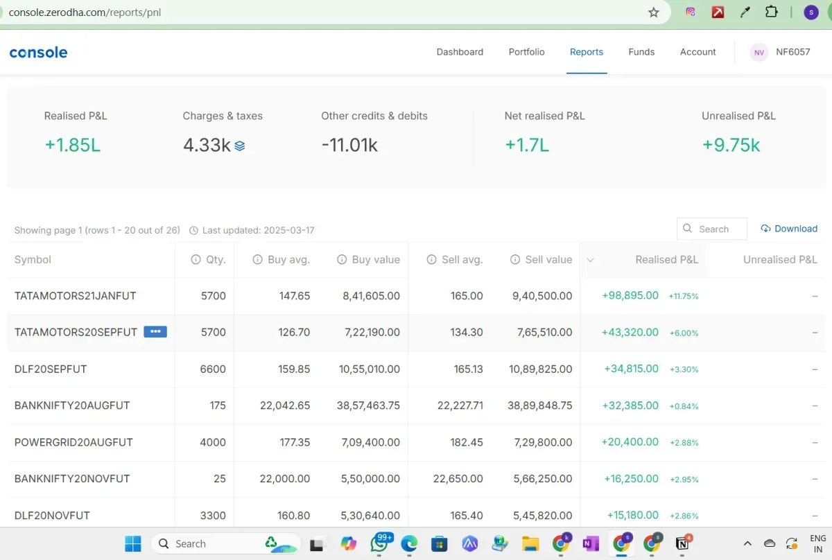Launch Copilot from the taskbar
This screenshot has height=560, width=832.
click(x=349, y=543)
